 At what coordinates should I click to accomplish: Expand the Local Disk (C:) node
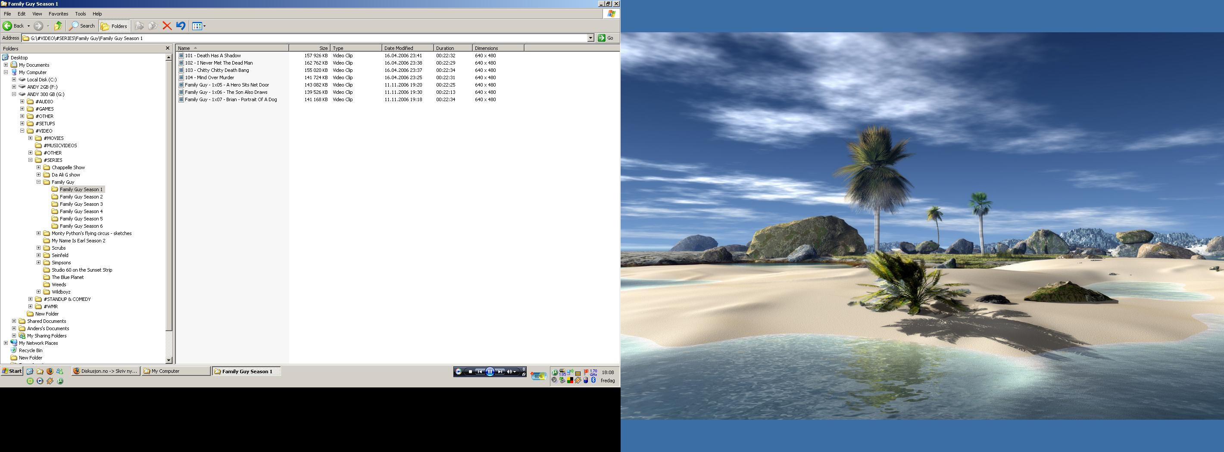(x=14, y=80)
